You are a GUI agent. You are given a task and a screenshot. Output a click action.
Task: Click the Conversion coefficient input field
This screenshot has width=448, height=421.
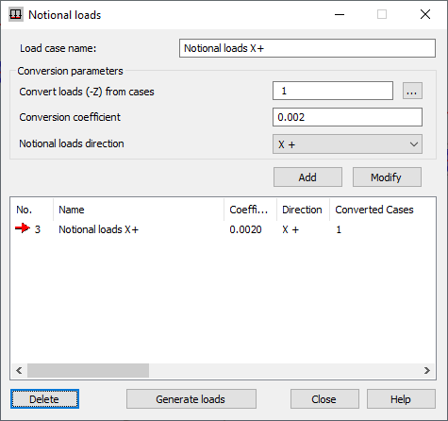point(347,117)
